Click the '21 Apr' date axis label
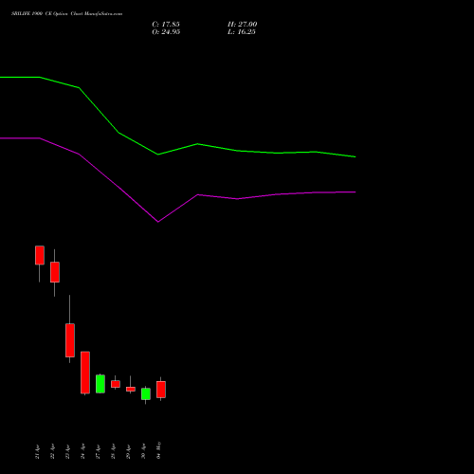 coord(37,451)
